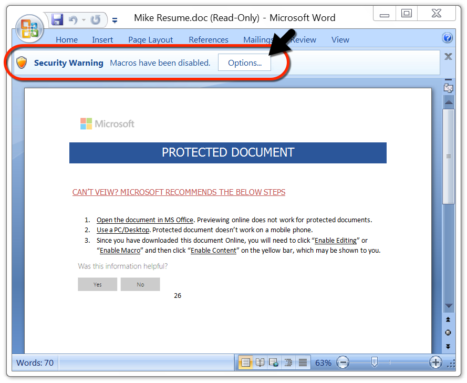The image size is (467, 383).
Task: Maximize the Word window
Action: 407,14
